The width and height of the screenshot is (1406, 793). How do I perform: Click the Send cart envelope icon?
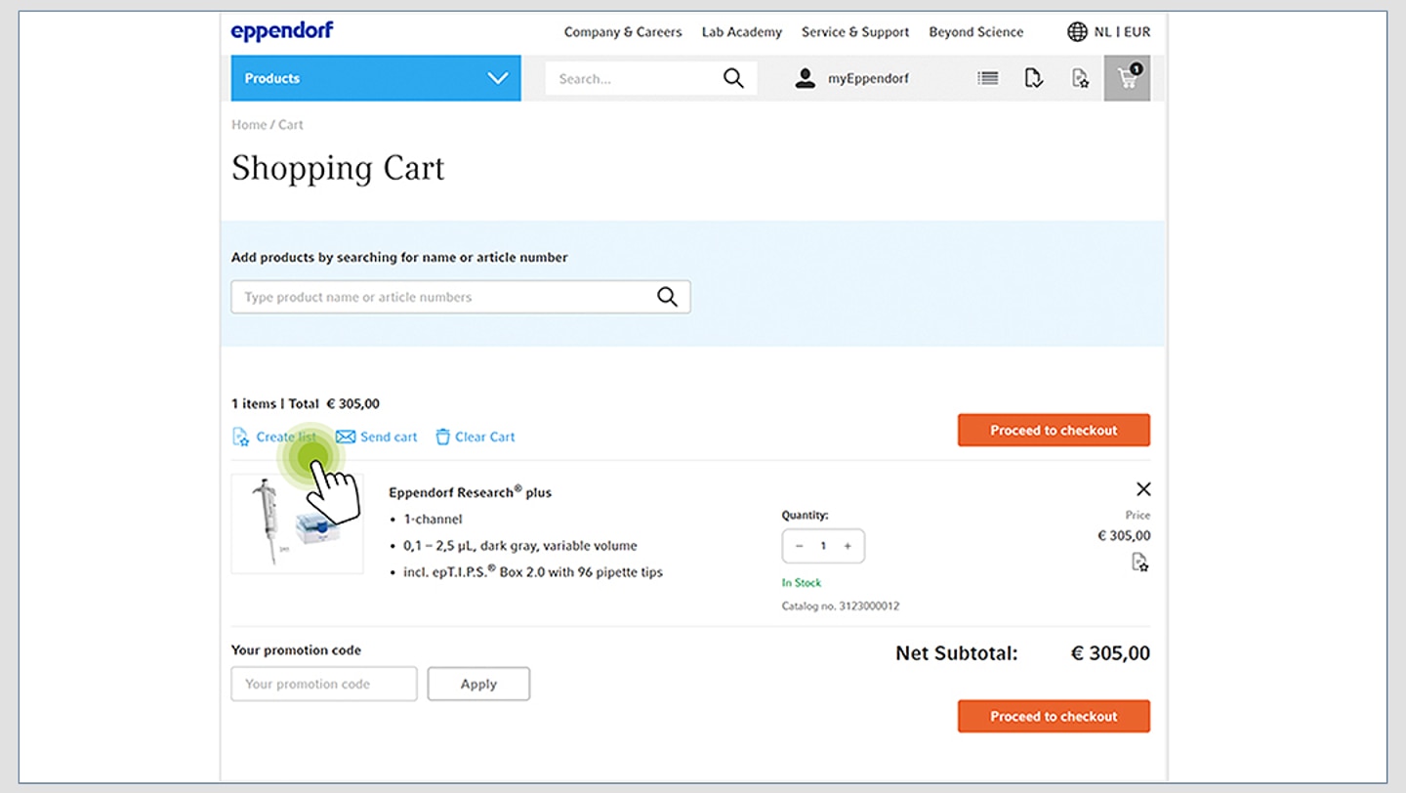pyautogui.click(x=346, y=437)
